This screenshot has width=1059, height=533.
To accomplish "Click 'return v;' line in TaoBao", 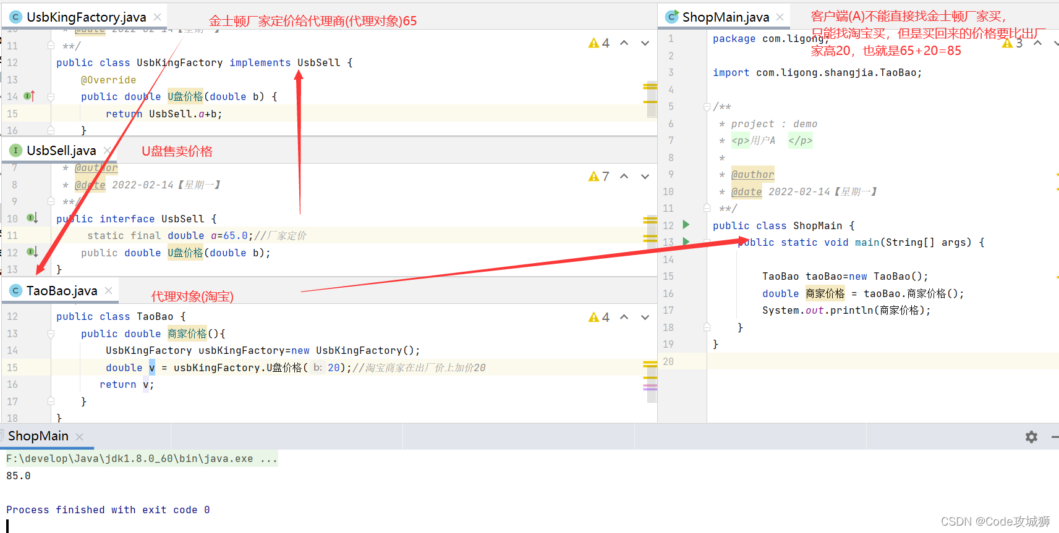I will click(127, 384).
